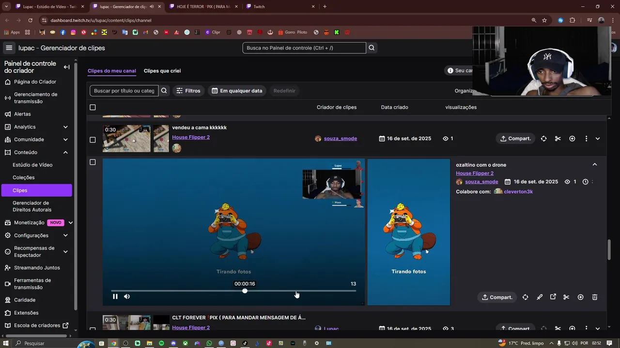
Task: Click rotate icon in ozaltino clip actions
Action: pos(525,297)
